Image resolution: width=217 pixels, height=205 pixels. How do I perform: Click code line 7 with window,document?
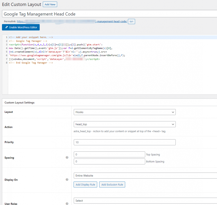[x=54, y=59]
